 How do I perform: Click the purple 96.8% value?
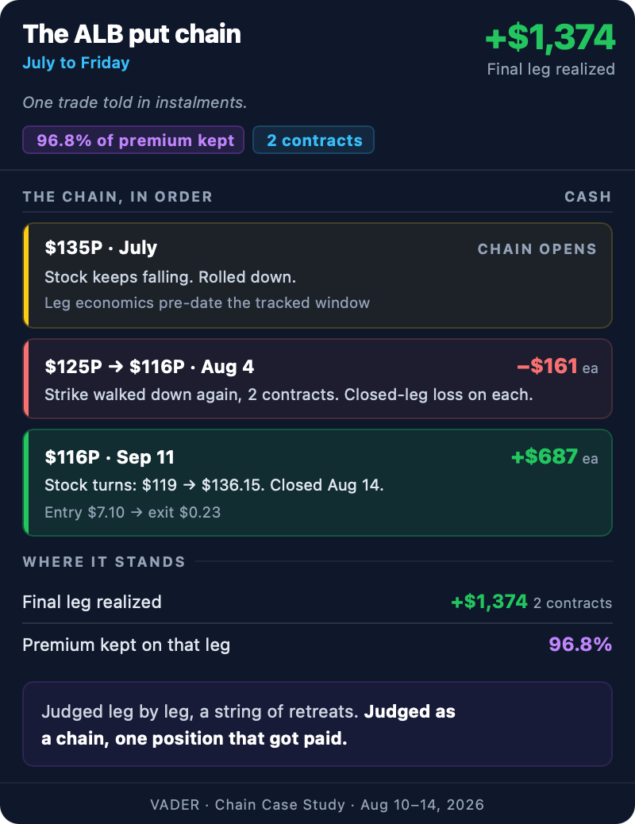coord(580,645)
